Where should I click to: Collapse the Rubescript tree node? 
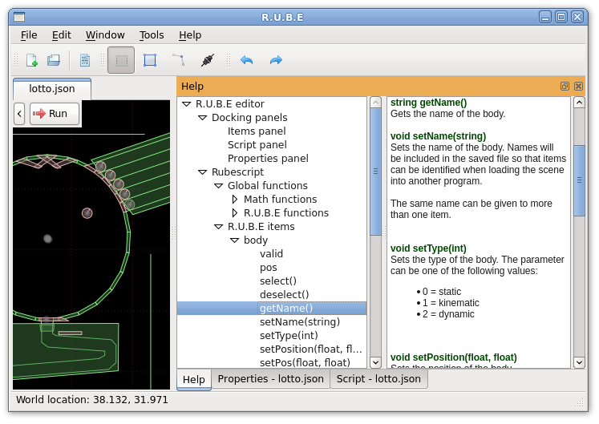(202, 172)
